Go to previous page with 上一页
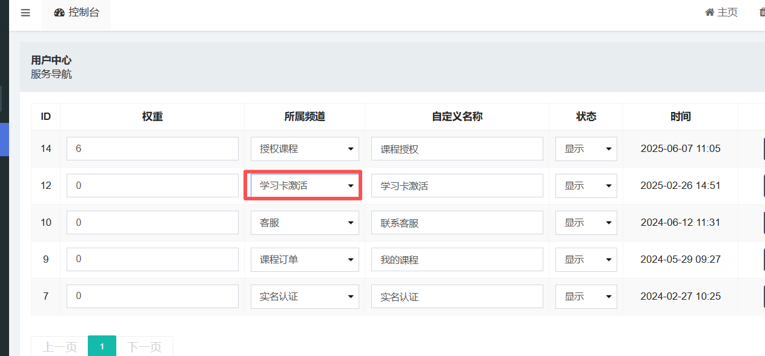 click(59, 347)
